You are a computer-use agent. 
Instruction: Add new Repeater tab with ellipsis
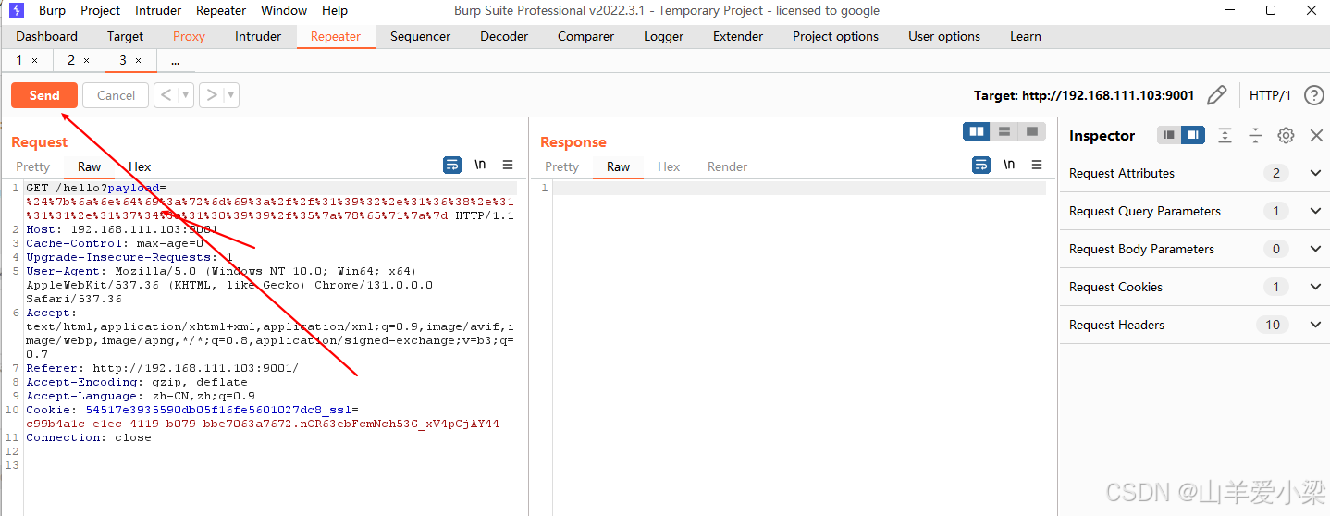click(x=175, y=60)
